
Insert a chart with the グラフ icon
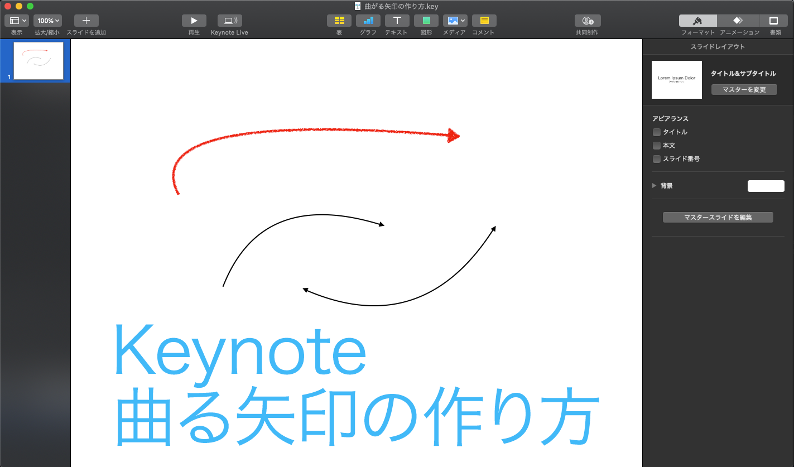tap(368, 21)
